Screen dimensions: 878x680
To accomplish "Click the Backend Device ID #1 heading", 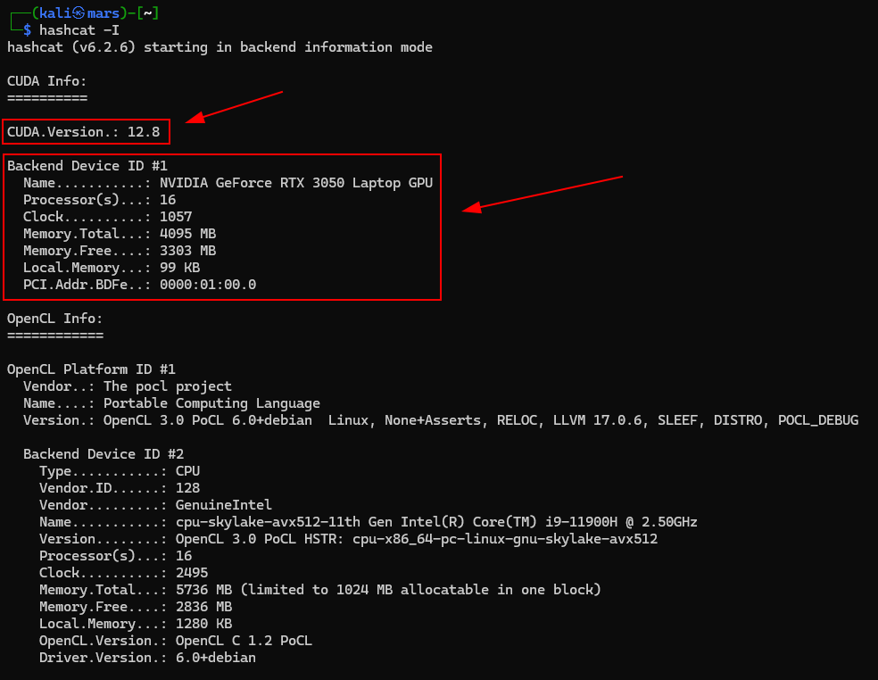I will pos(86,165).
